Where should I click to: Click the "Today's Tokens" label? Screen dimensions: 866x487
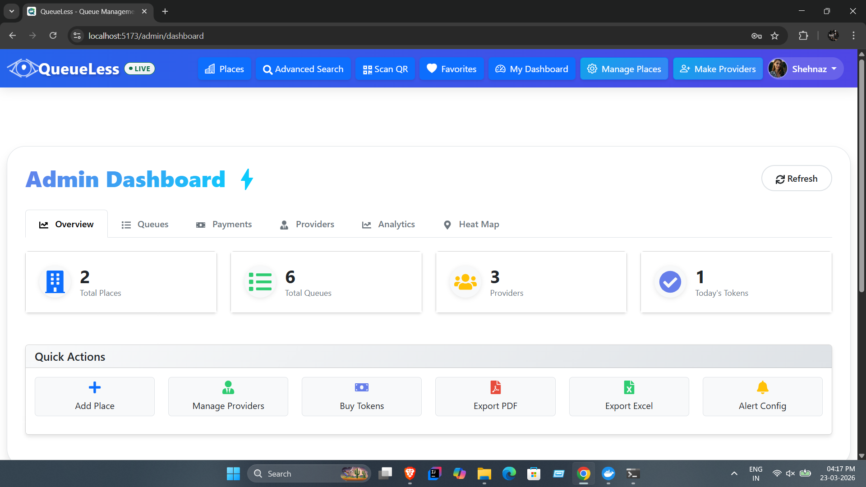[x=722, y=293]
